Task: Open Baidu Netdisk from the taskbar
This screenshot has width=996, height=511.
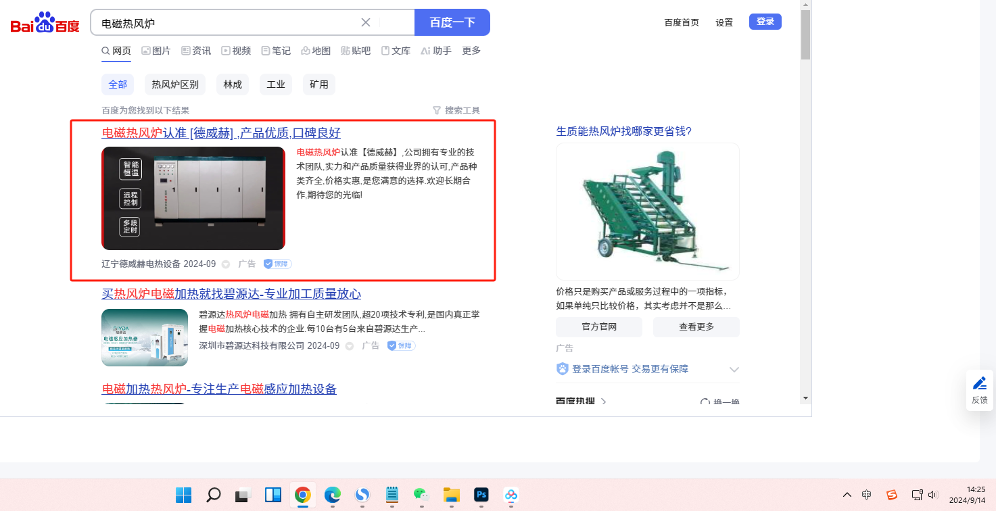Action: tap(511, 495)
